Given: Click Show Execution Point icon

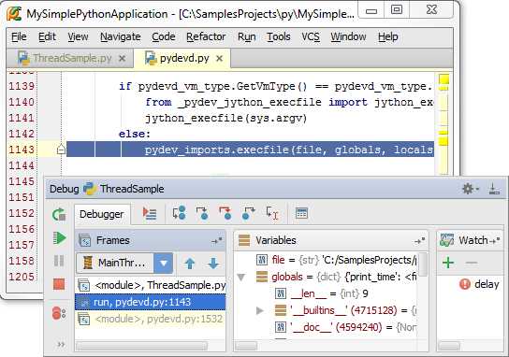Looking at the screenshot, I should 150,214.
